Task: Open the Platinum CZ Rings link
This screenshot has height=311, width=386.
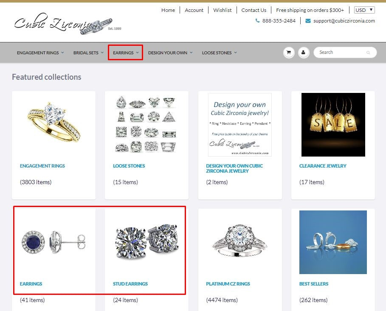Action: click(x=228, y=284)
